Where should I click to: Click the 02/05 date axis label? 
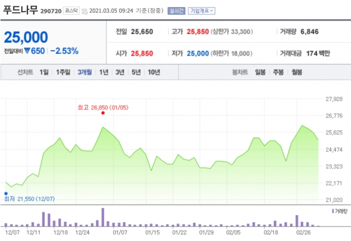tap(233, 232)
